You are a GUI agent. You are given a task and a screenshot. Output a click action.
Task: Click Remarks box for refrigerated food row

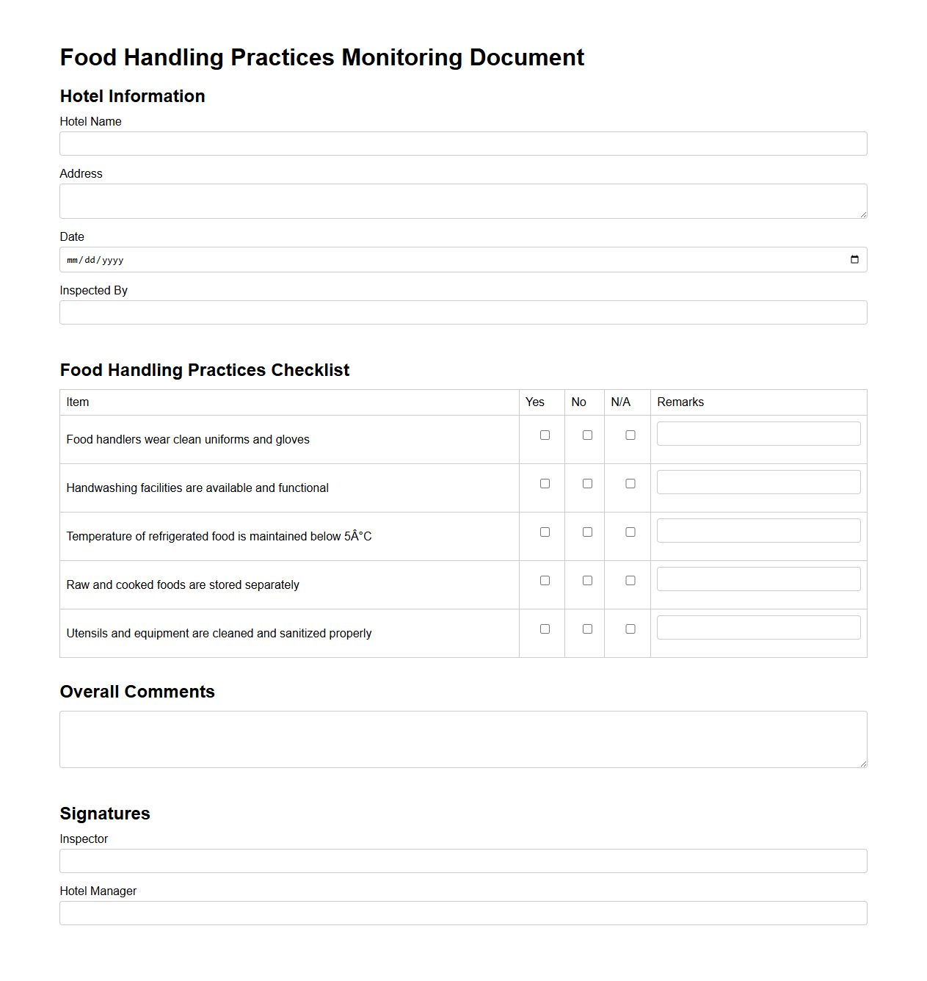(x=758, y=530)
